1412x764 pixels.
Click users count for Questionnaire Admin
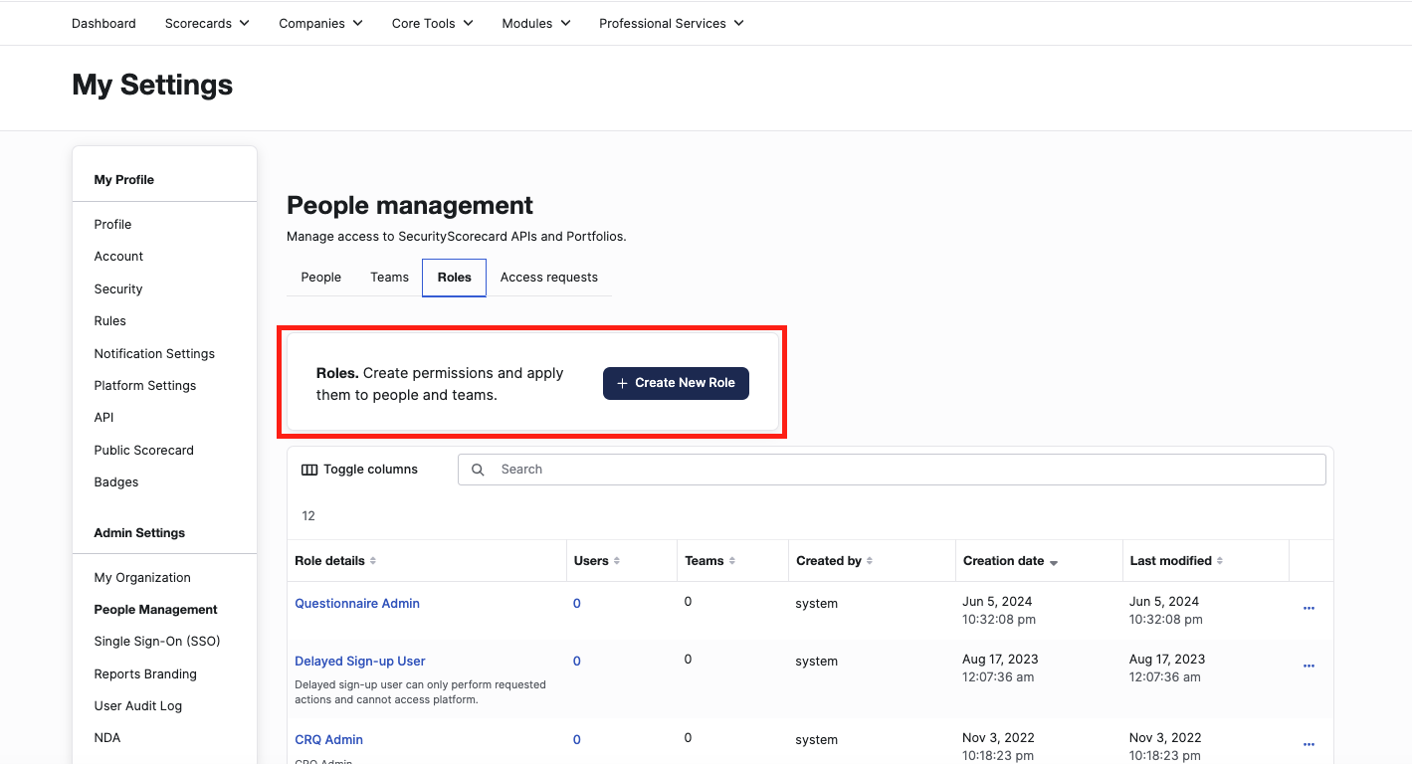click(x=577, y=604)
